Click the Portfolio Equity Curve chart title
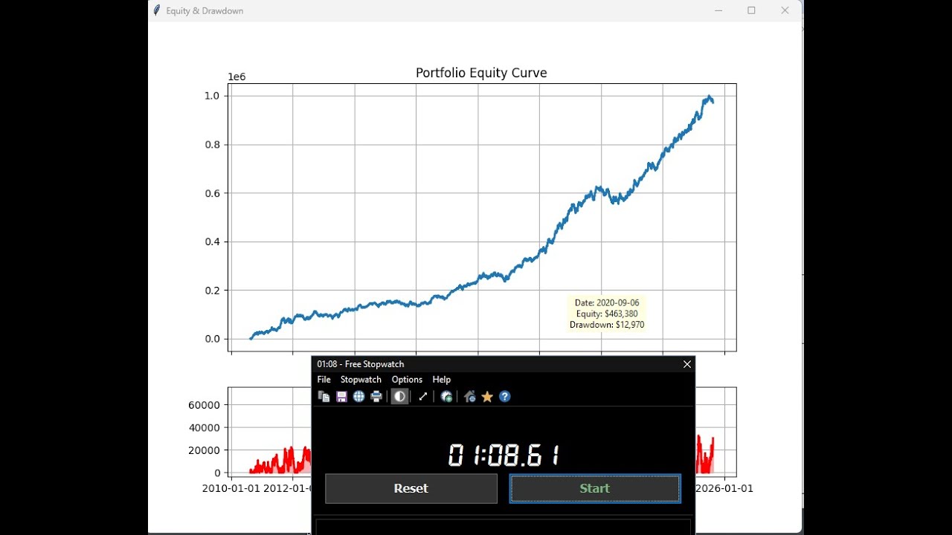The height and width of the screenshot is (535, 952). coord(481,73)
